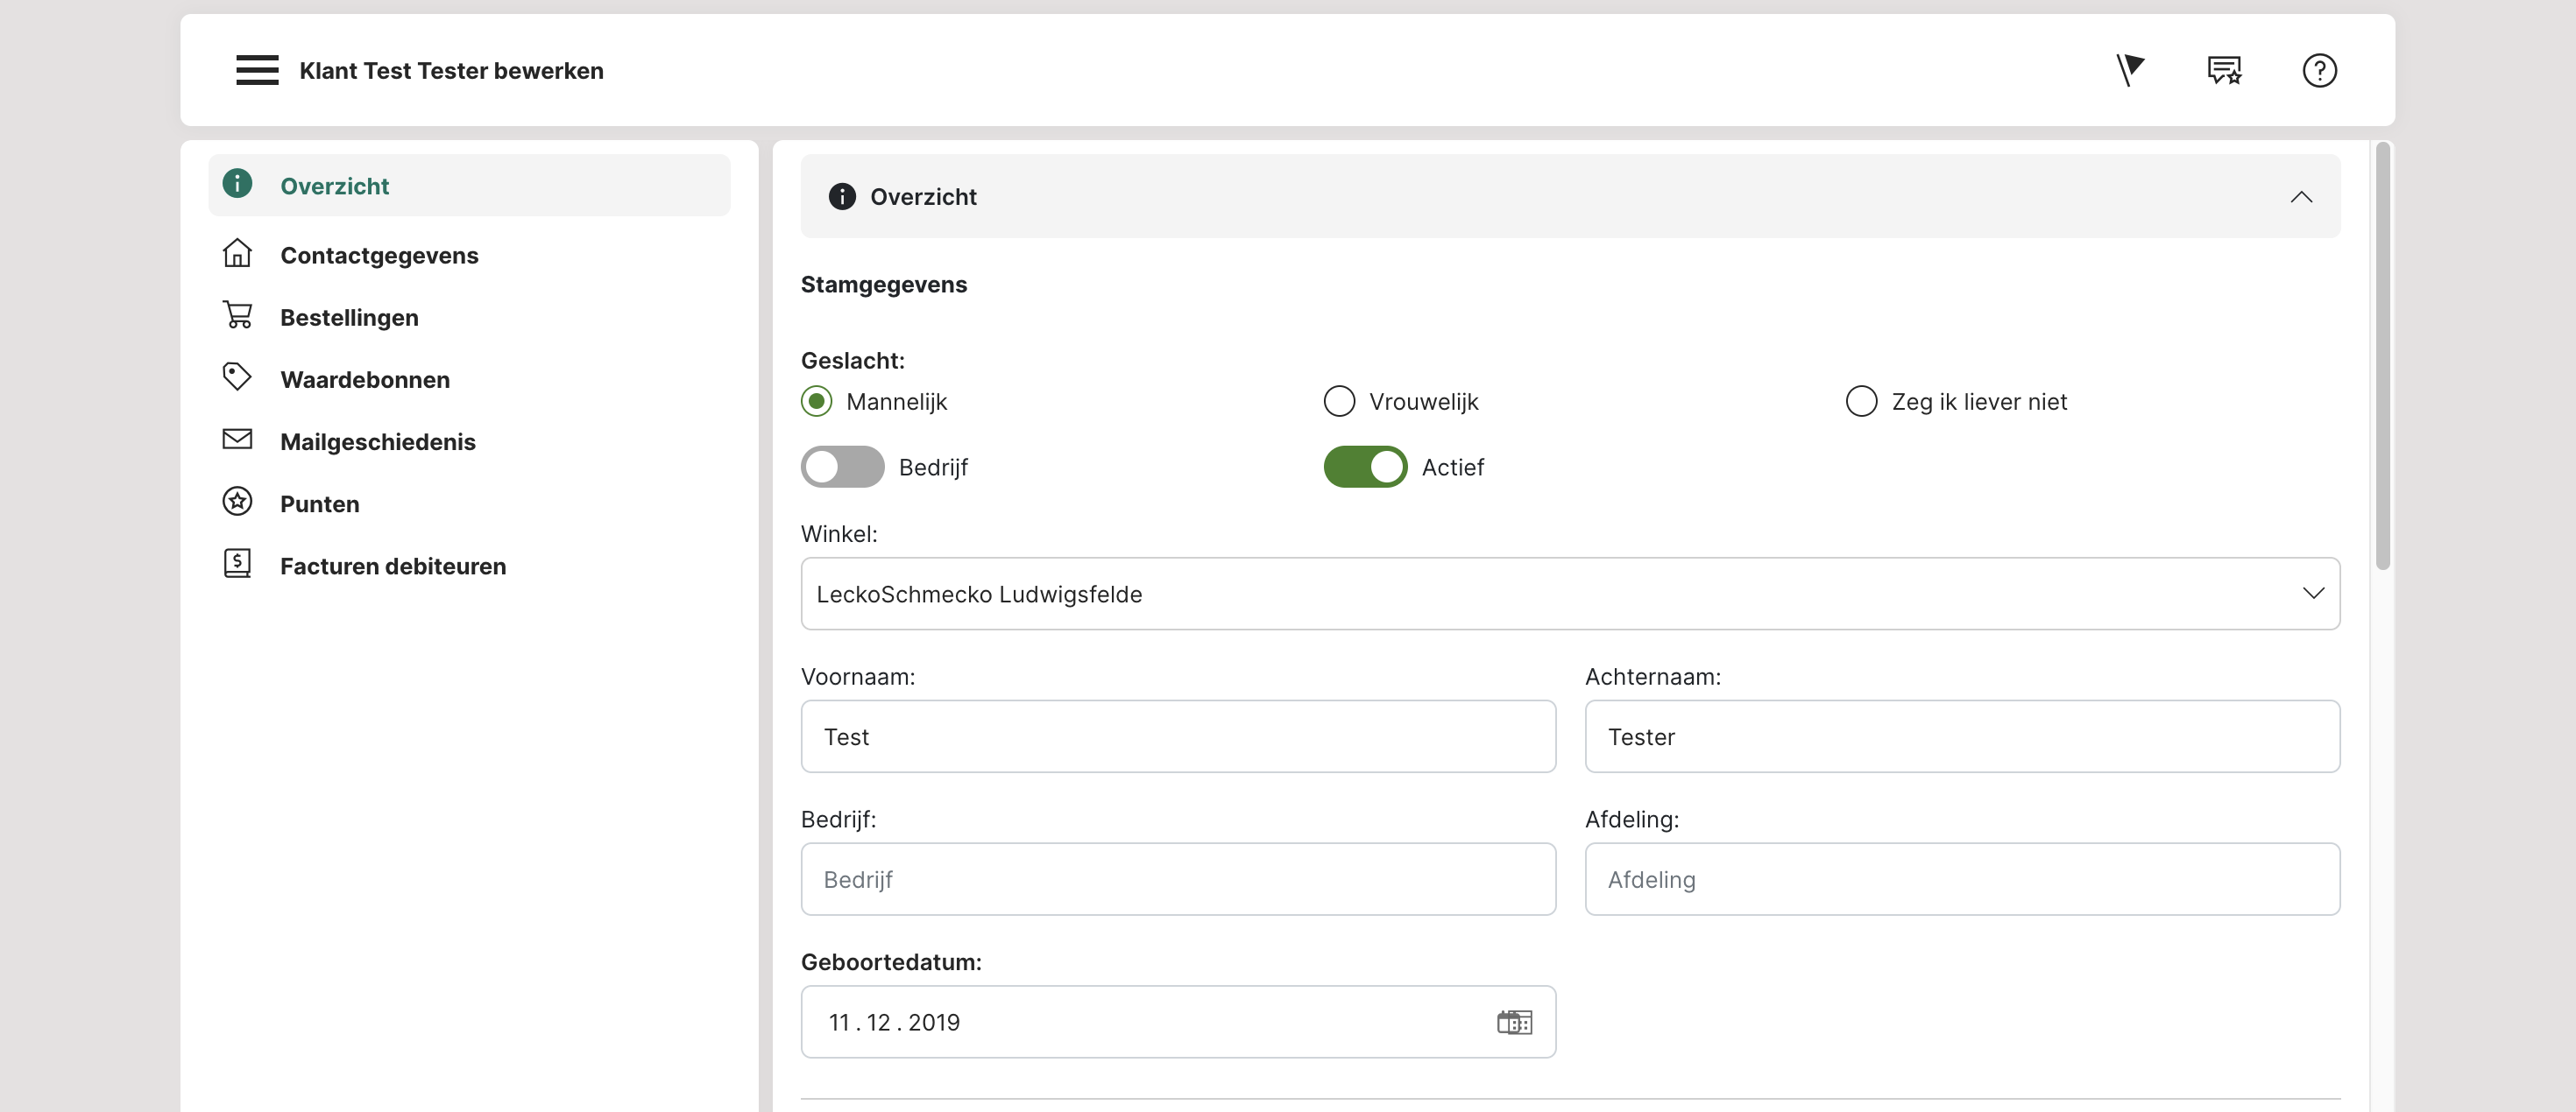Screen dimensions: 2576x1112
Task: Disable the Actief toggle switch
Action: 1365,467
